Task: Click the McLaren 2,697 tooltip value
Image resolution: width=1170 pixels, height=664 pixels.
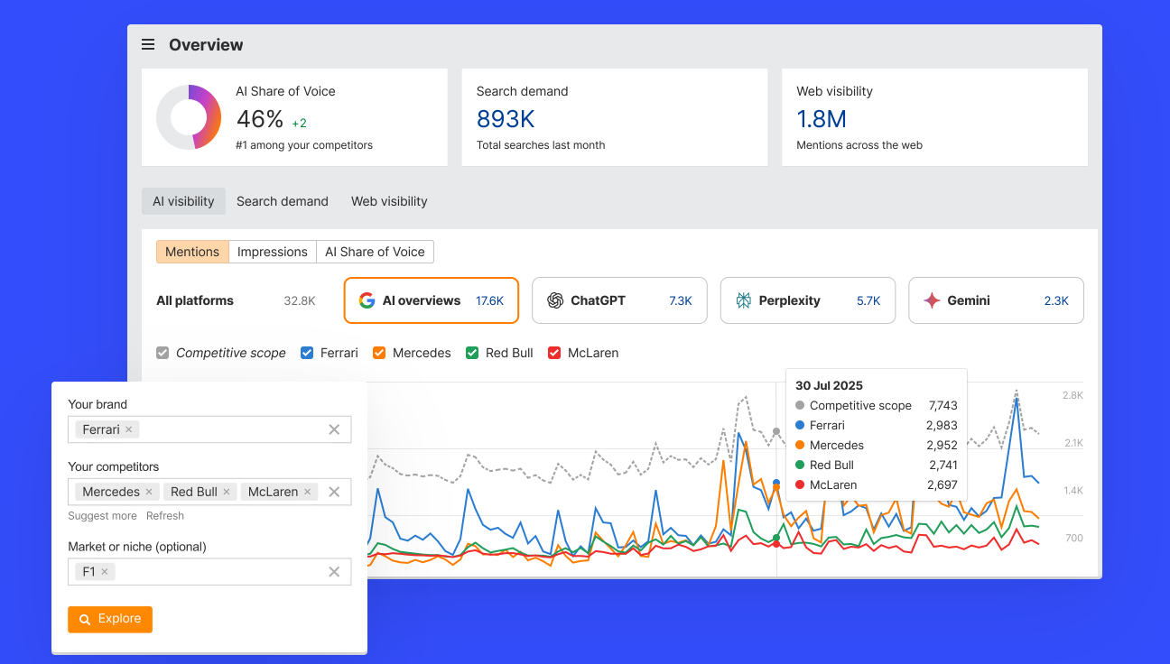Action: pyautogui.click(x=942, y=484)
